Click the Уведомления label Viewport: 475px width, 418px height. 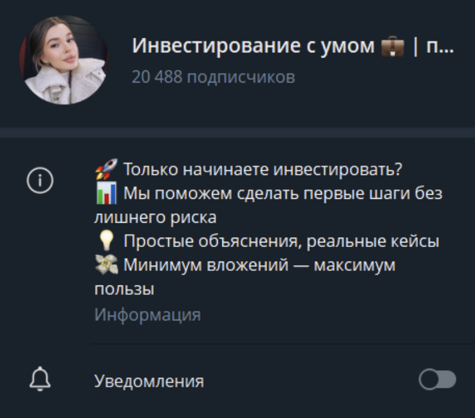[149, 381]
